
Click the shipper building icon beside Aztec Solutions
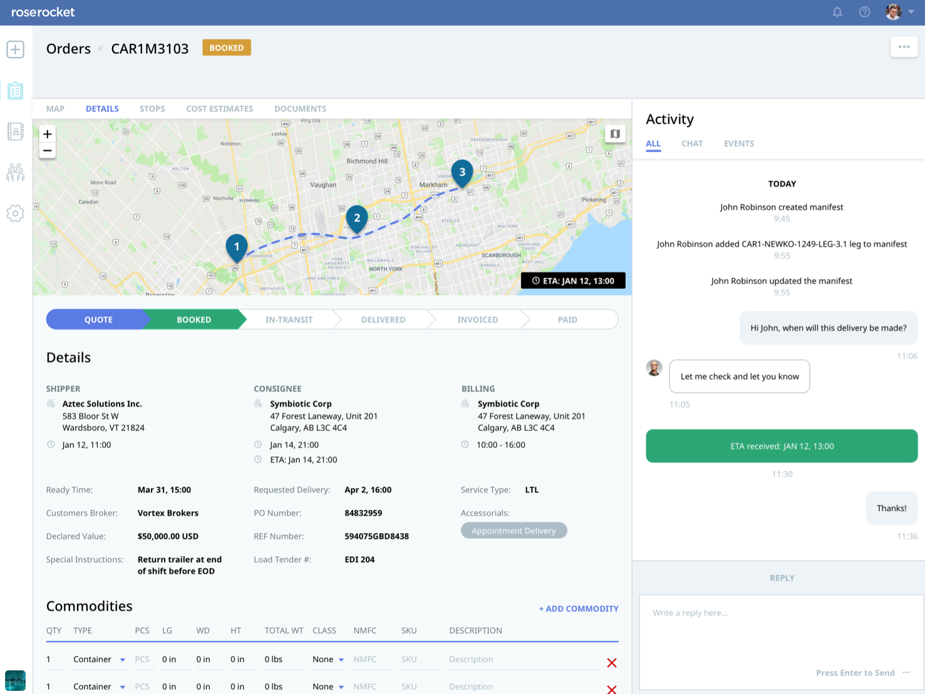(51, 404)
